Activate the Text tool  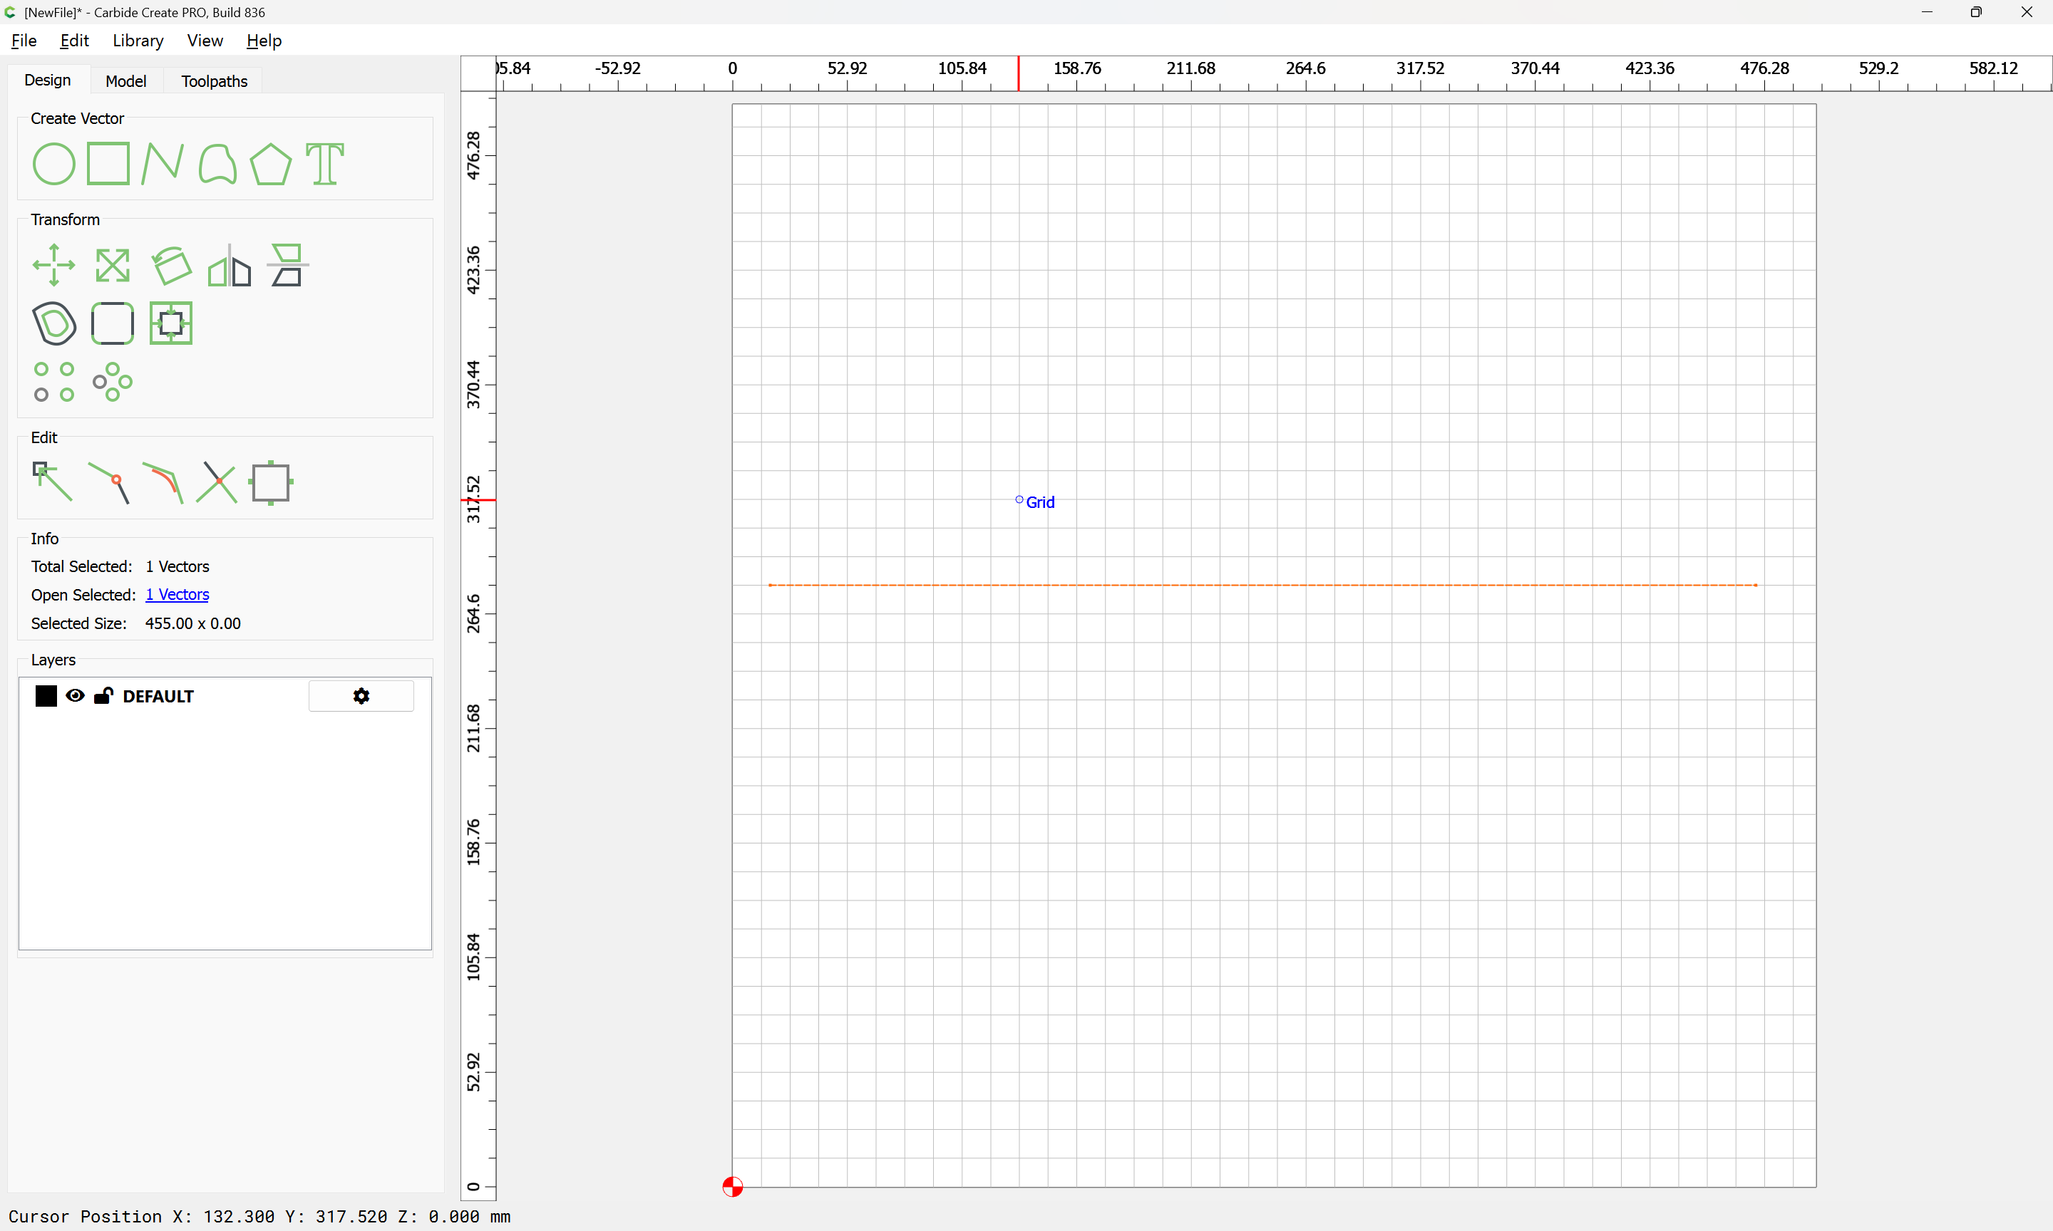324,163
